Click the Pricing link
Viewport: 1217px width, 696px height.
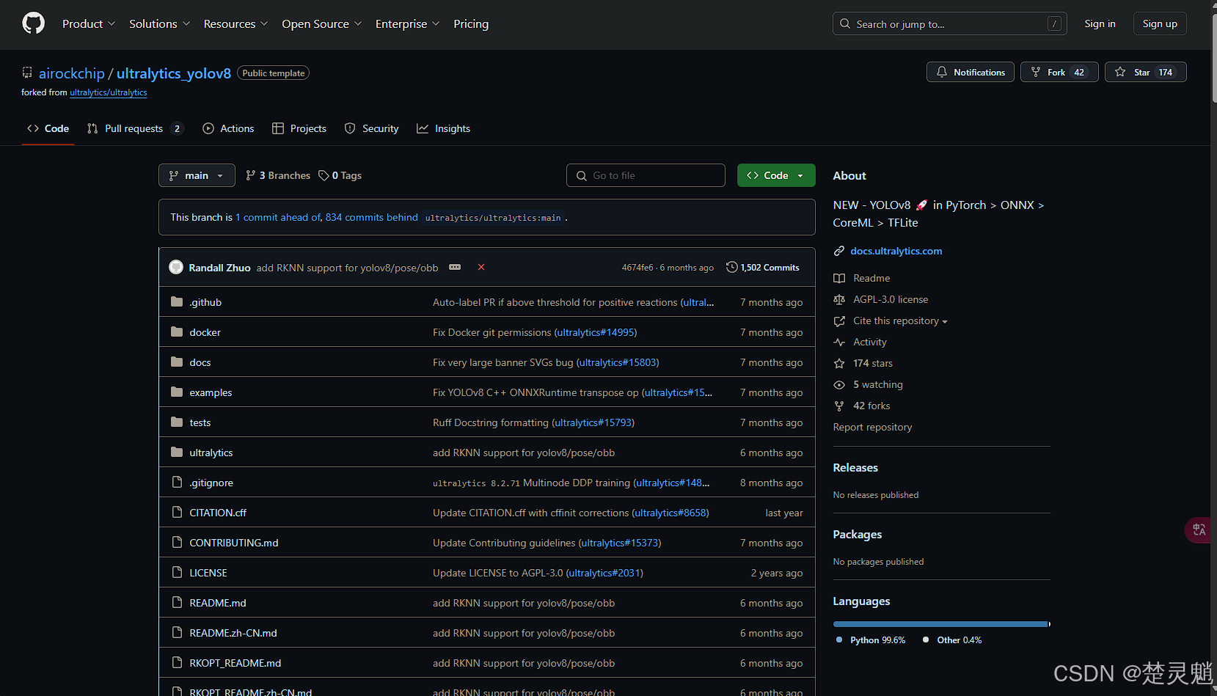pyautogui.click(x=471, y=23)
